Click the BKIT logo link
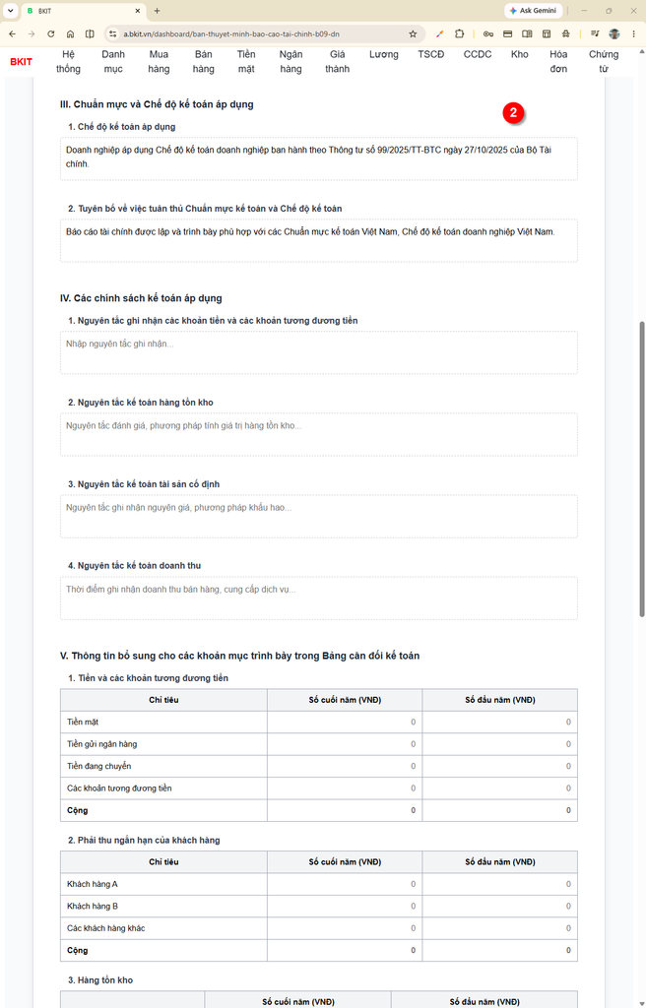 tap(22, 62)
